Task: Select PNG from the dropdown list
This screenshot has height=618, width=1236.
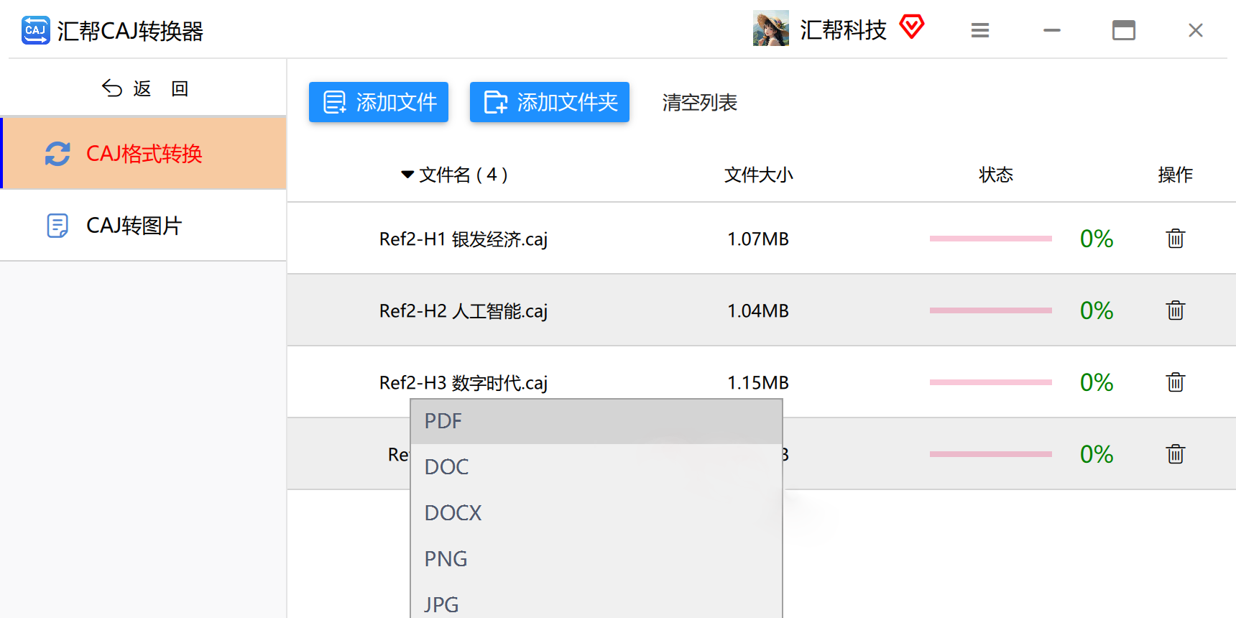Action: 595,559
